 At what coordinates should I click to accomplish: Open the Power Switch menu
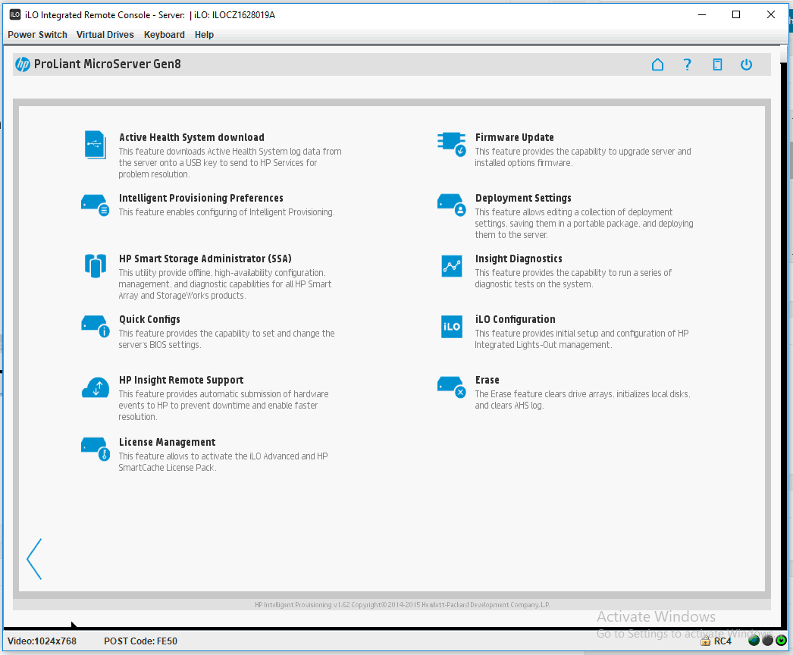37,34
